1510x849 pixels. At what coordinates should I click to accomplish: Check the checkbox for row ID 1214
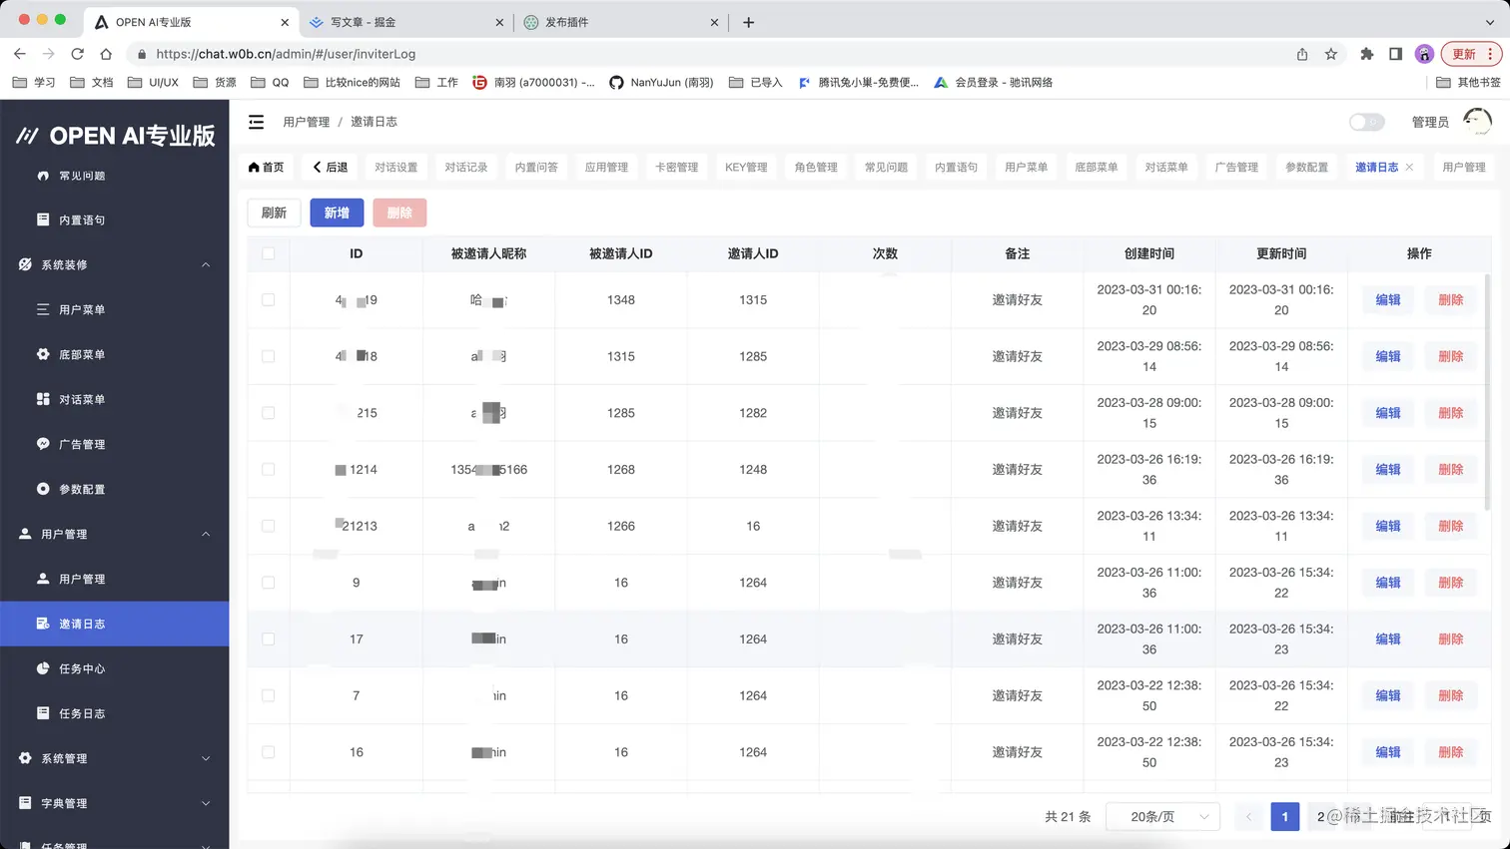pos(267,469)
